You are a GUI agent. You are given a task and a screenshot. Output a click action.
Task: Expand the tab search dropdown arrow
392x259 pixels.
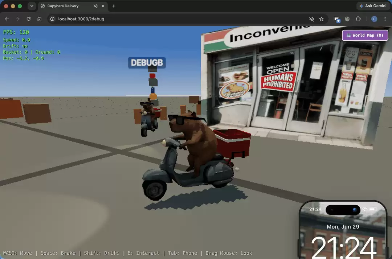[x=32, y=6]
